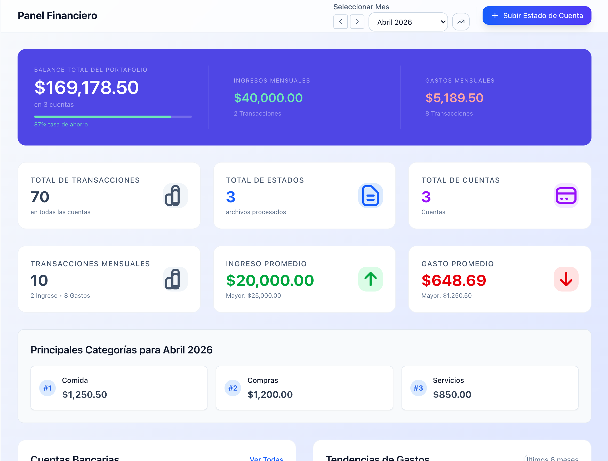Click the savings rate progress bar
Viewport: 608px width, 461px height.
(113, 117)
